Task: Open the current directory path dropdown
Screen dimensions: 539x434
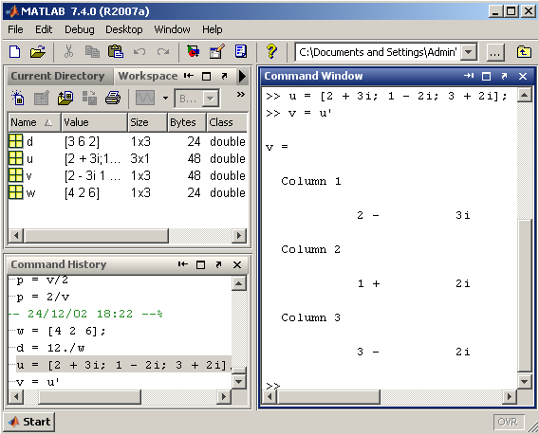Action: 468,52
